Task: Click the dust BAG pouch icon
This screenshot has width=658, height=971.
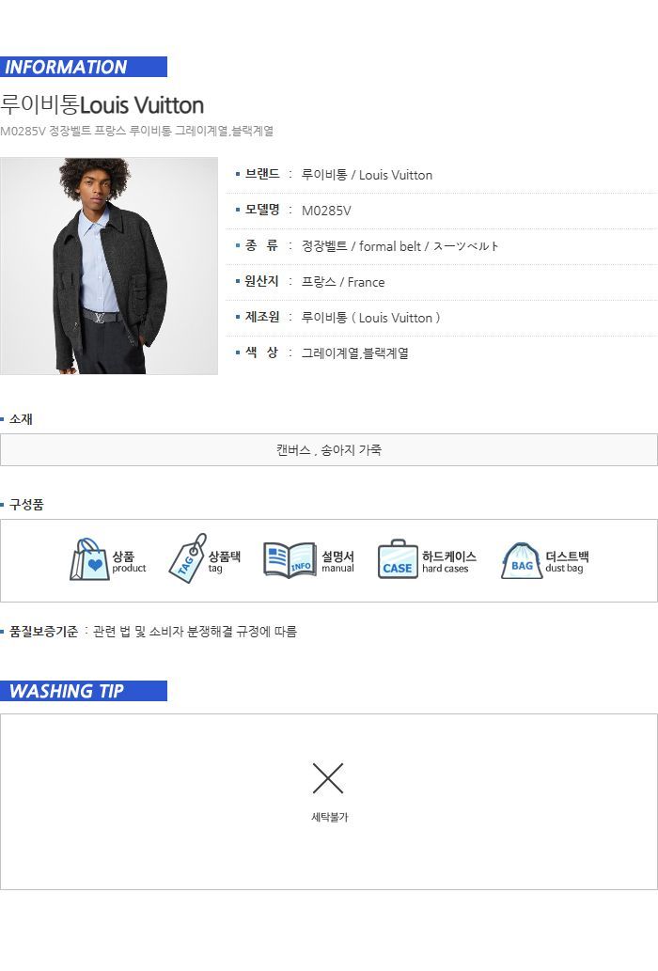Action: click(522, 560)
